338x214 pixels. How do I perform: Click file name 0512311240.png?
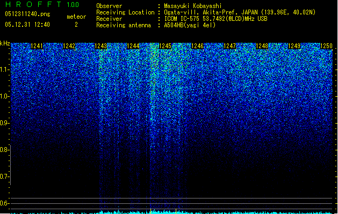pyautogui.click(x=27, y=14)
